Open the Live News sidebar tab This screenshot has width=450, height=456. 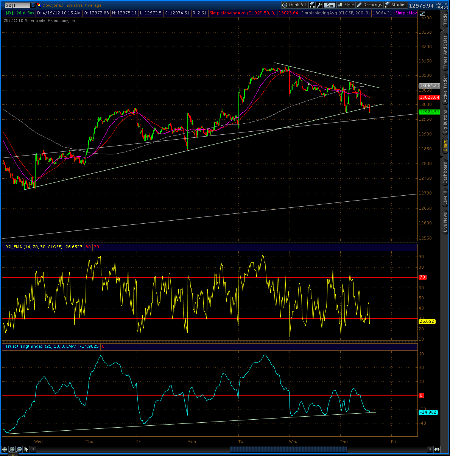click(x=445, y=222)
